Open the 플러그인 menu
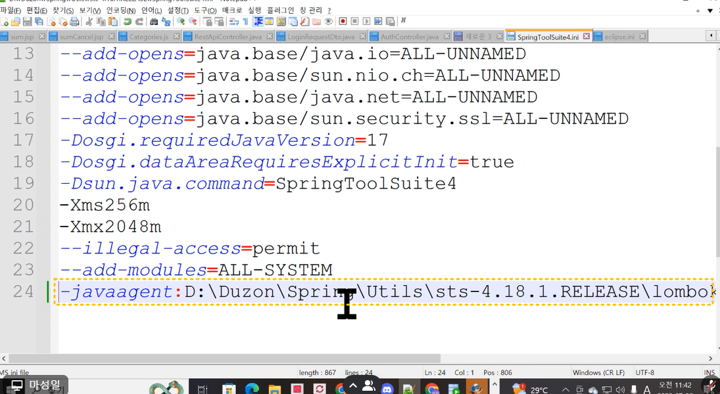Image resolution: width=720 pixels, height=394 pixels. coord(280,10)
